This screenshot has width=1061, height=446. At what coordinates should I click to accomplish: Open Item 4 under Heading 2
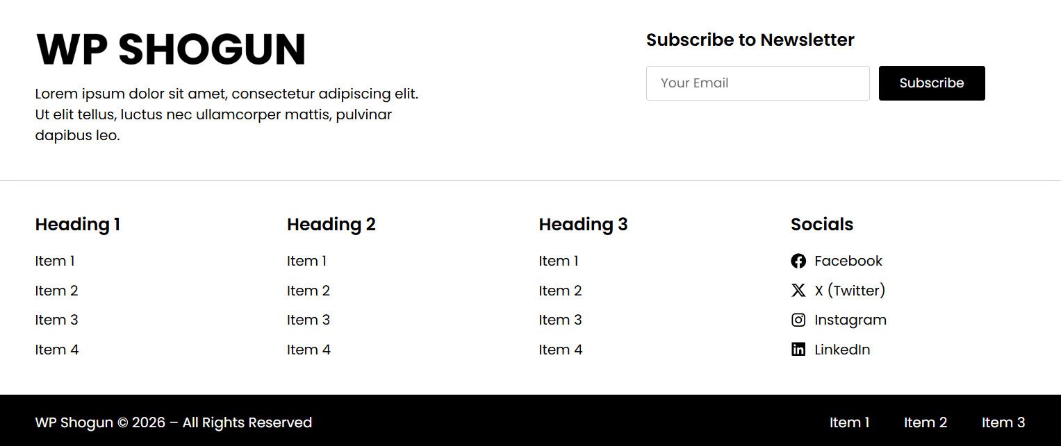tap(309, 350)
